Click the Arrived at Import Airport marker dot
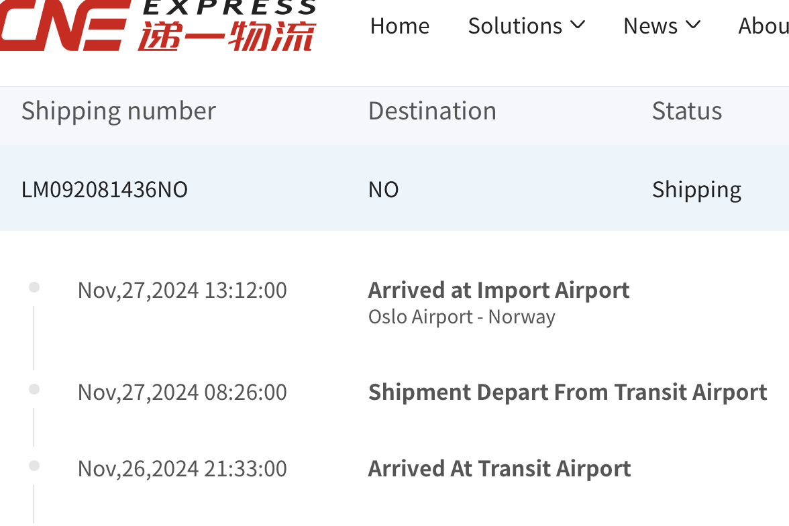Image resolution: width=789 pixels, height=526 pixels. point(34,288)
